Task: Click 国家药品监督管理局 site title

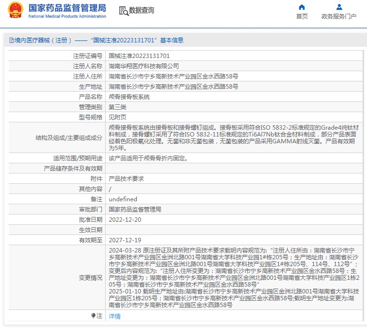Action: pos(67,8)
